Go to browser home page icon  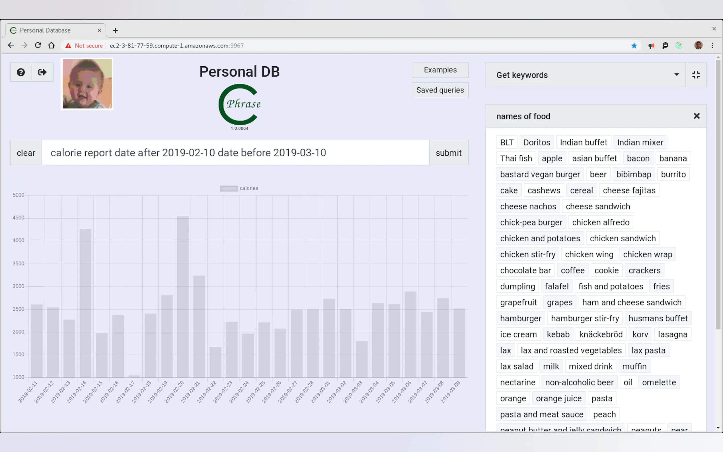(52, 46)
